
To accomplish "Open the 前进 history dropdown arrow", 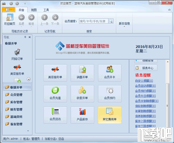I will (31, 27).
